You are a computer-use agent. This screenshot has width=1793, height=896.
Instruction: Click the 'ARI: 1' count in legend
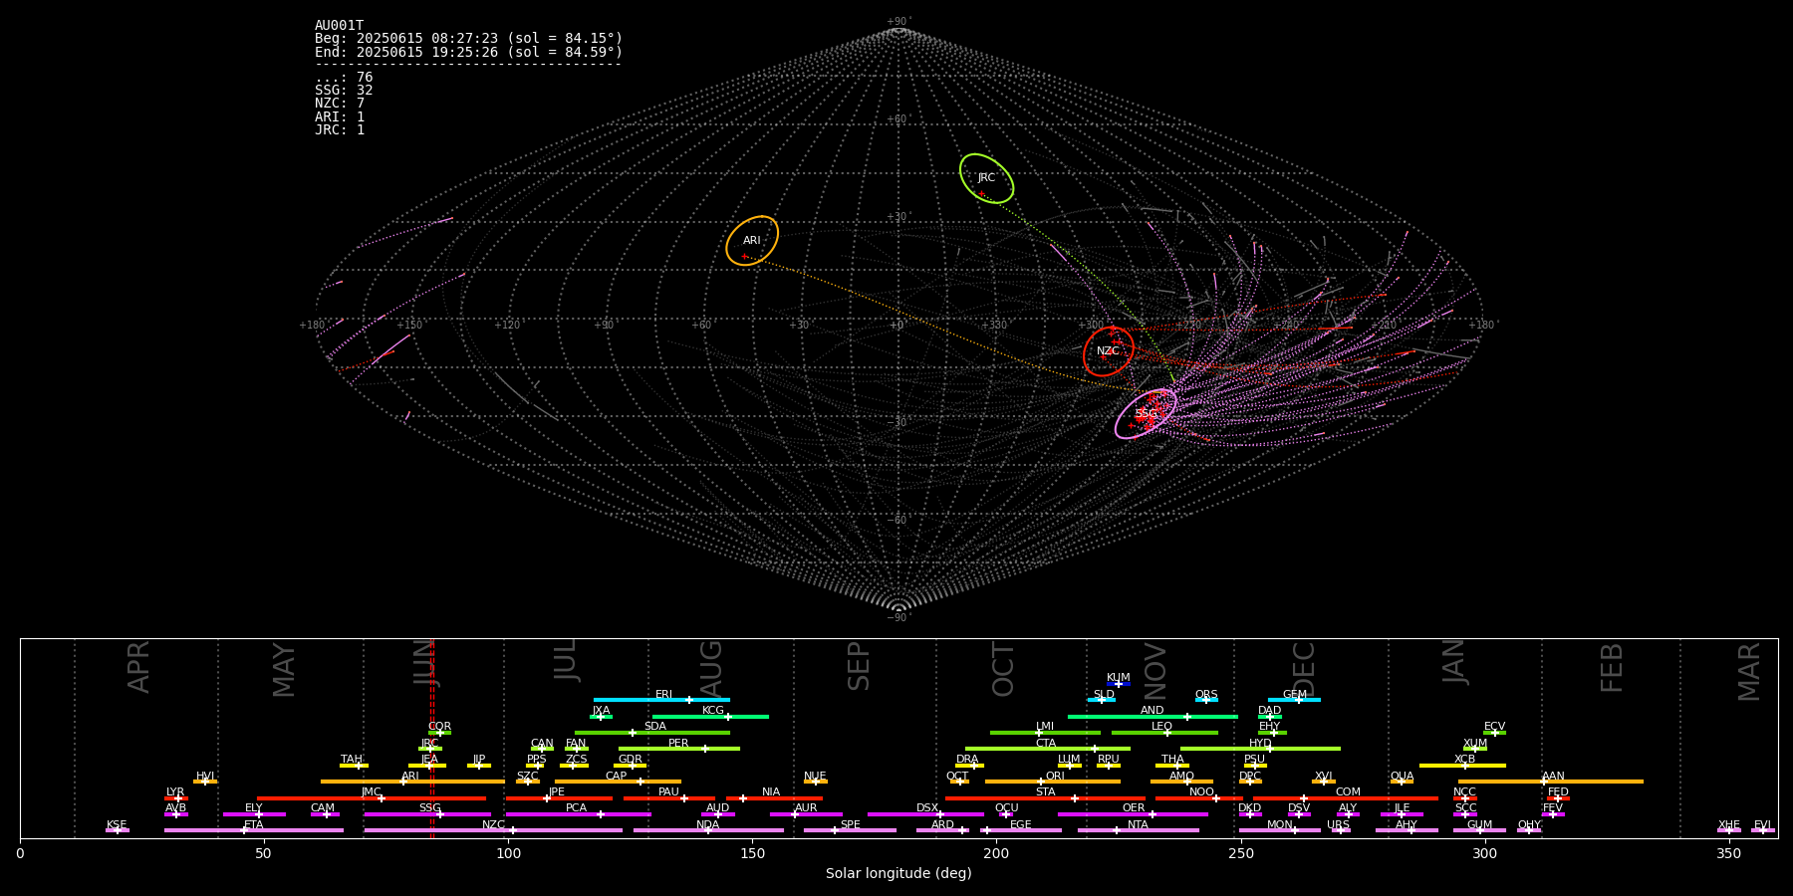tap(340, 116)
